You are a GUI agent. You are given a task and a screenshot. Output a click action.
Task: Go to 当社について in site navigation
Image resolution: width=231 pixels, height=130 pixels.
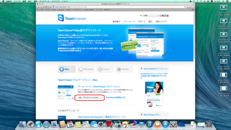[161, 21]
